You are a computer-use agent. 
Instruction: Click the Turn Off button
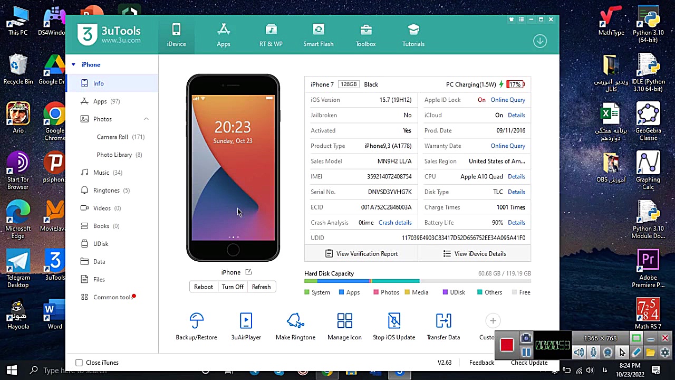tap(233, 287)
